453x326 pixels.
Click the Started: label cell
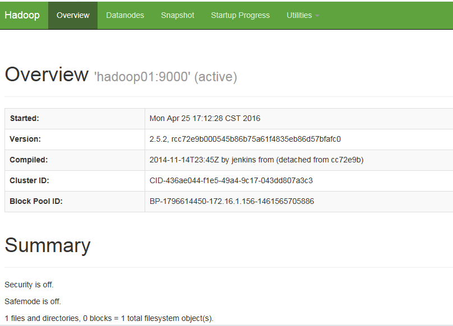(75, 119)
